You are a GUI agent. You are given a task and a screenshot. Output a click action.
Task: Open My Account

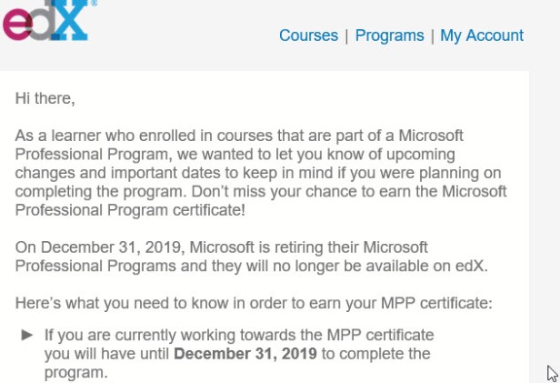(x=482, y=35)
